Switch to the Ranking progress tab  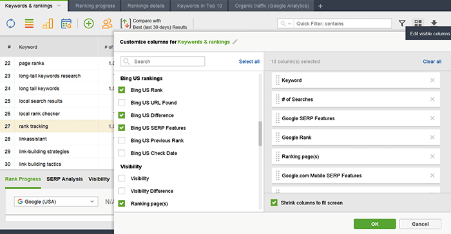pyautogui.click(x=95, y=6)
